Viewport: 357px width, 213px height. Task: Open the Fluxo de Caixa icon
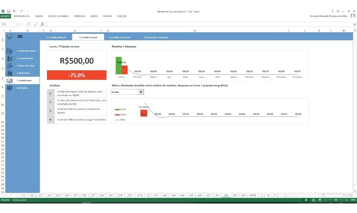tap(10, 66)
